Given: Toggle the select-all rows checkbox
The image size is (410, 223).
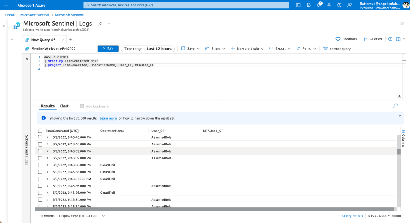Looking at the screenshot, I should pyautogui.click(x=40, y=131).
